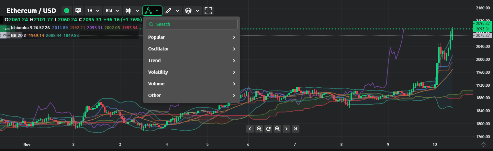Expand the Volatility indicators category
The image size is (493, 151).
tap(192, 72)
